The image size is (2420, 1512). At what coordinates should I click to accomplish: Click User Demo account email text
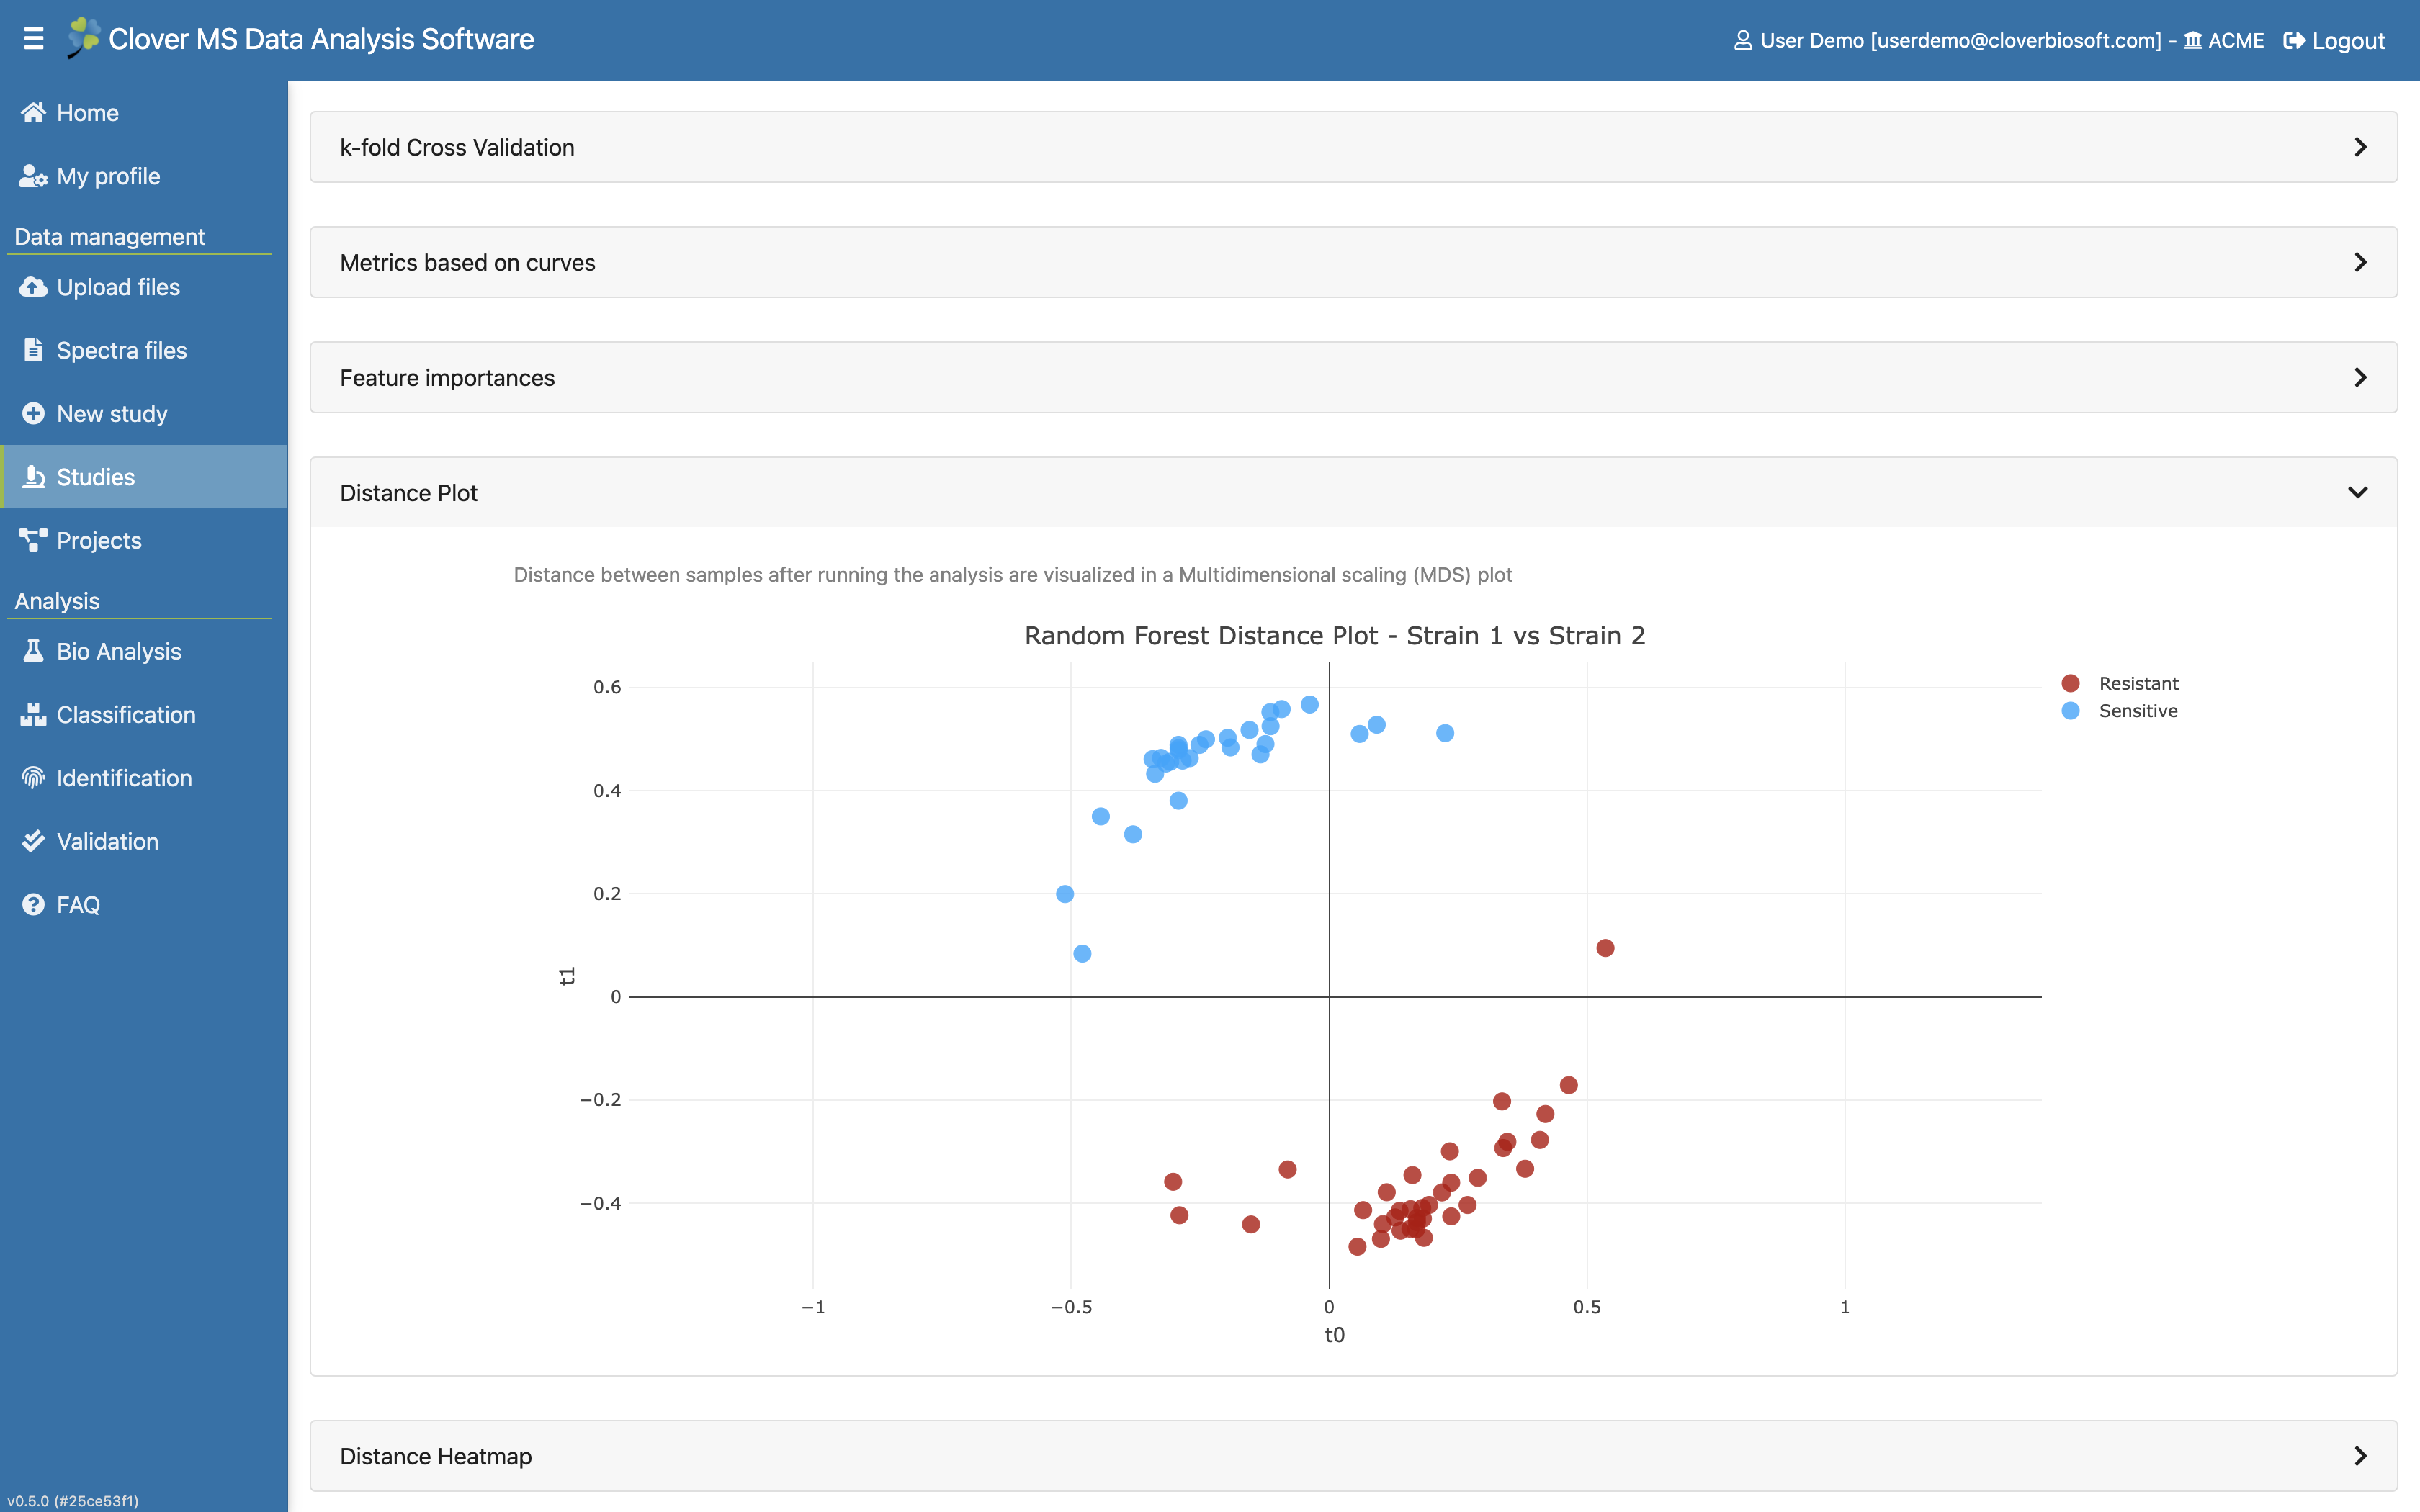[1960, 40]
